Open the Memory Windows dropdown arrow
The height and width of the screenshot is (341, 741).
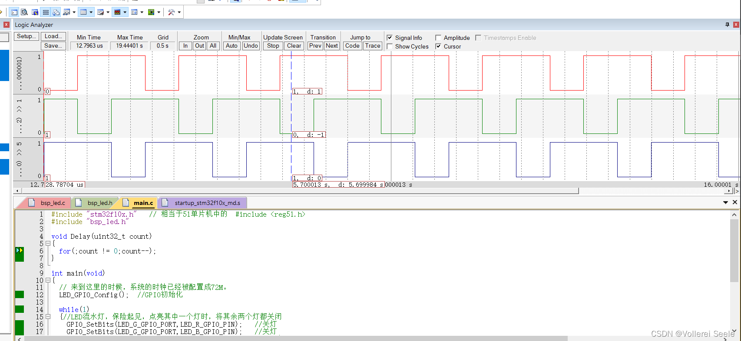(91, 12)
